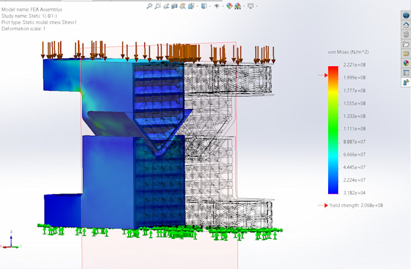Click the legend value 1.333e+08
The height and width of the screenshot is (269, 411).
[x=354, y=116]
